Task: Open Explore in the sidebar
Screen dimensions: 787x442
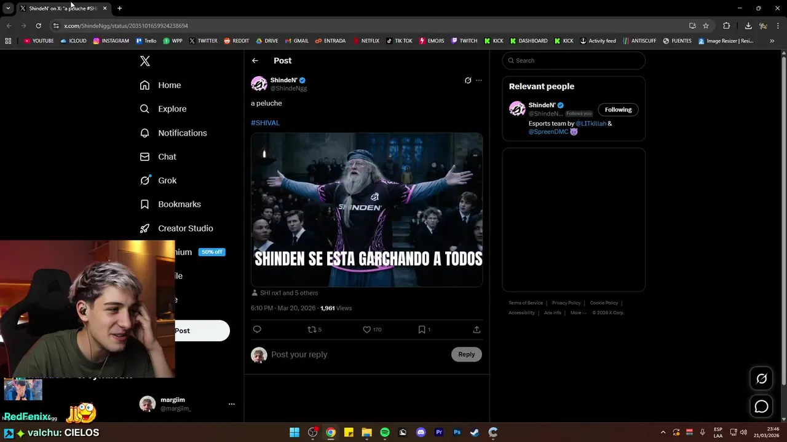Action: (x=163, y=109)
